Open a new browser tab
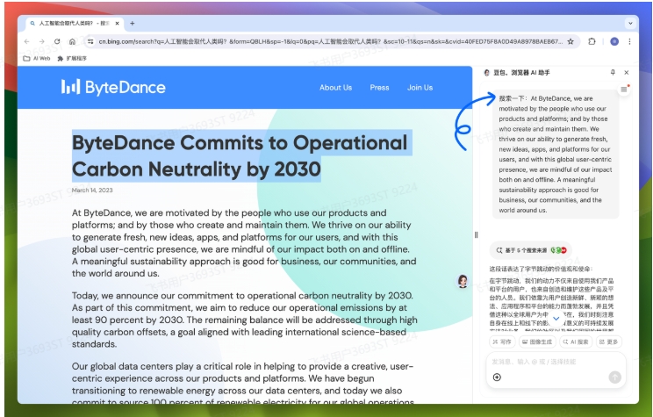 point(132,24)
